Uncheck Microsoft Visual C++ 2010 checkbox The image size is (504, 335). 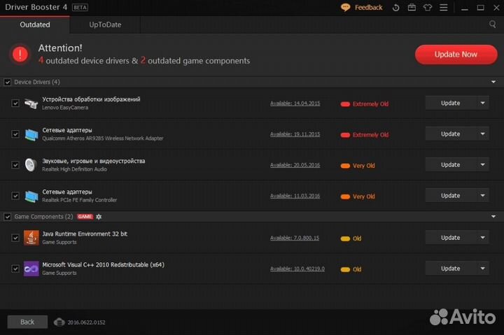pyautogui.click(x=15, y=269)
